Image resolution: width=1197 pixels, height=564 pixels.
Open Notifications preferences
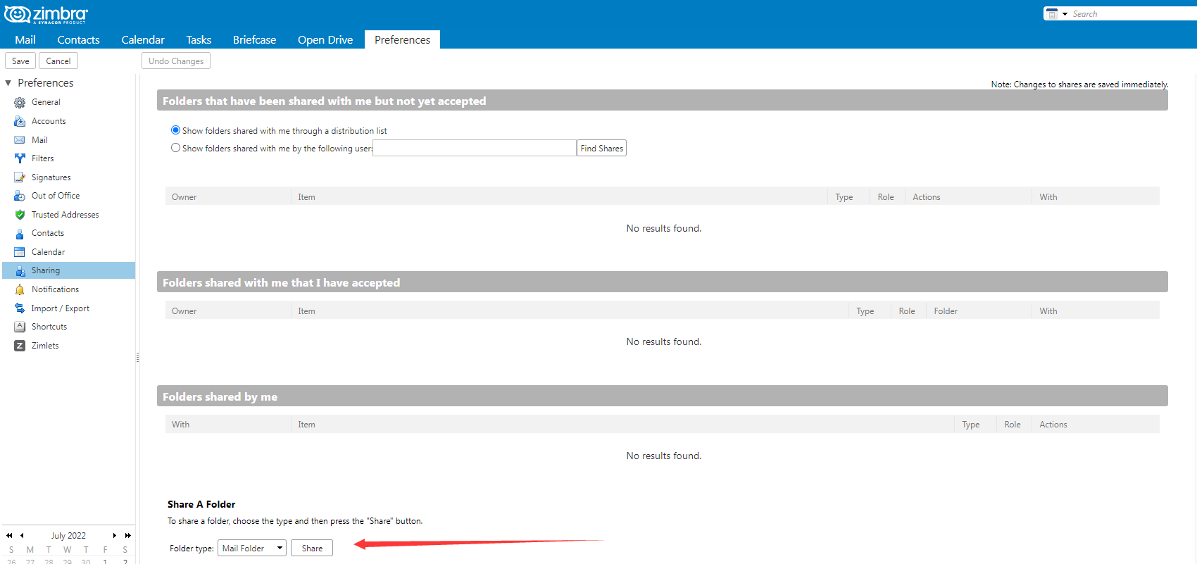pos(55,289)
